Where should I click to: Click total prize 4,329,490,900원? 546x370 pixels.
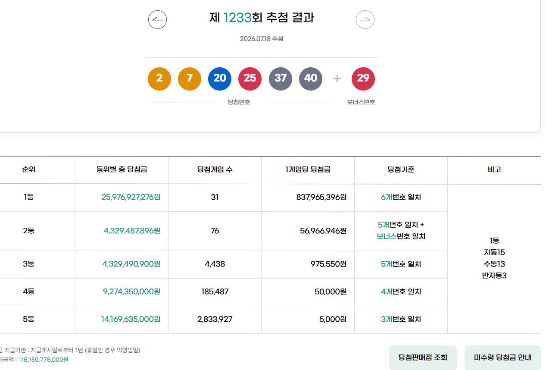point(131,264)
